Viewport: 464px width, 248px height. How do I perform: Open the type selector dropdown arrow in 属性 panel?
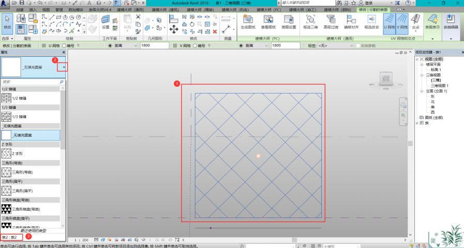pos(64,67)
